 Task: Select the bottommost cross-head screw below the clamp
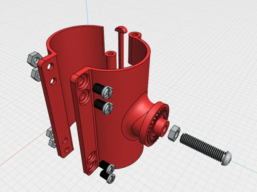(108, 177)
